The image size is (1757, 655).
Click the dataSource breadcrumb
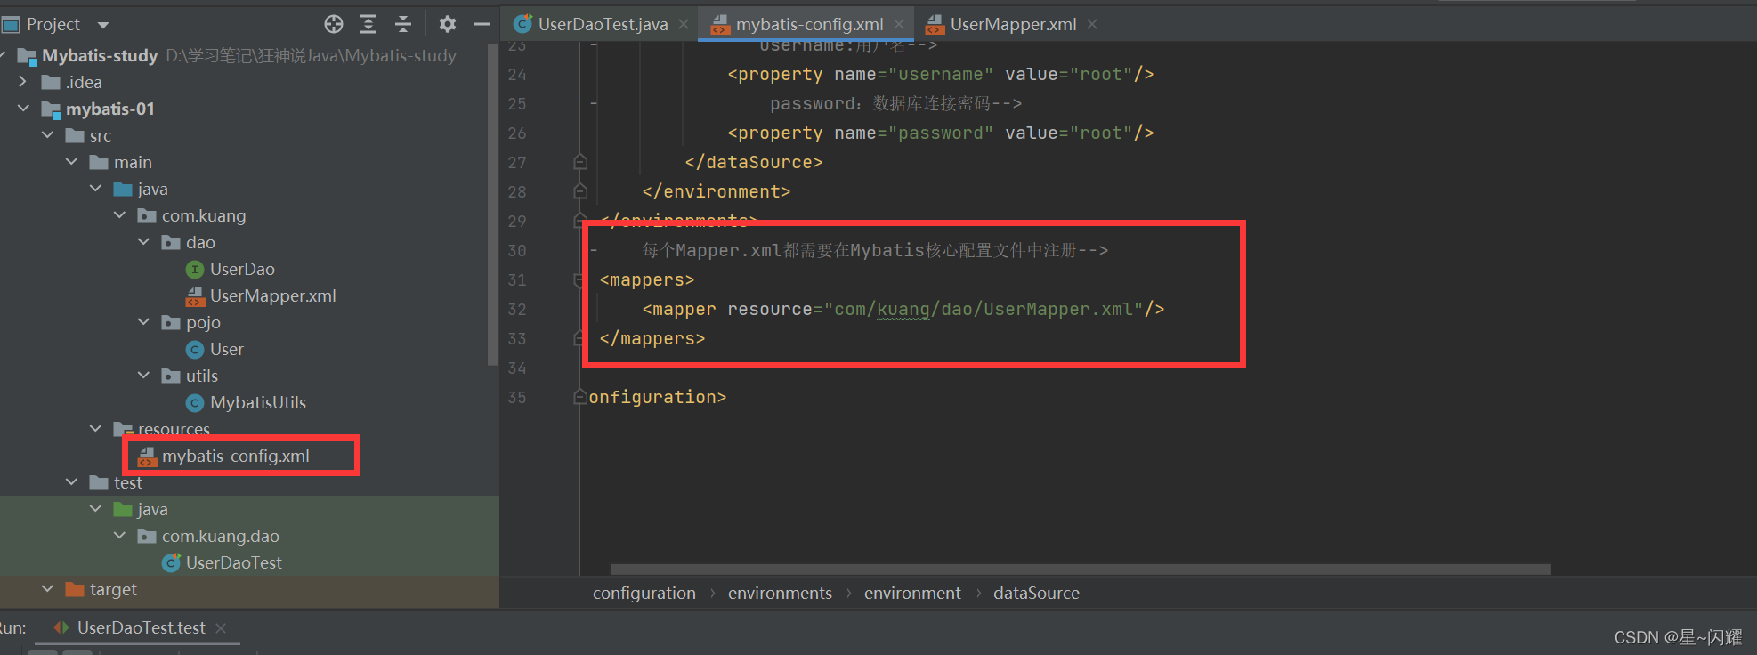(1036, 593)
